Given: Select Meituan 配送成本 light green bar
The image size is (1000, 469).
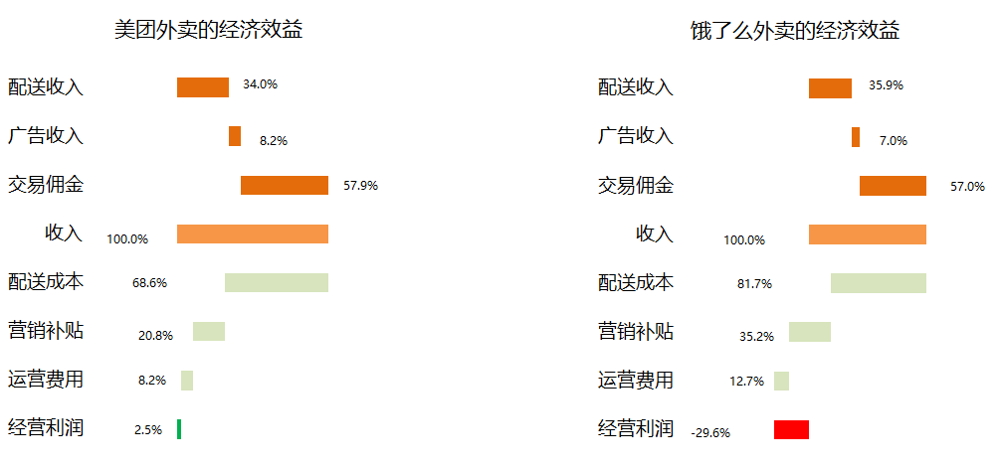Looking at the screenshot, I should pos(277,282).
